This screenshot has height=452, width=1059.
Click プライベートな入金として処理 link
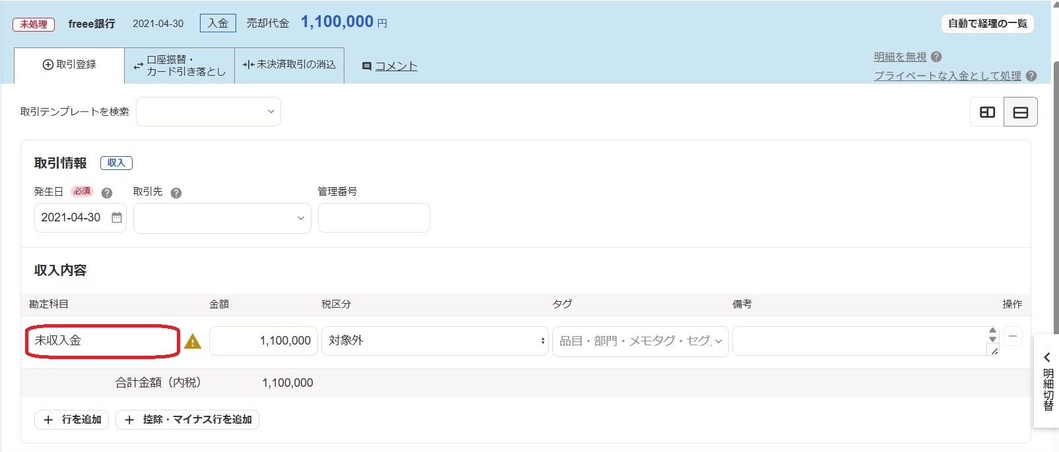coord(947,76)
